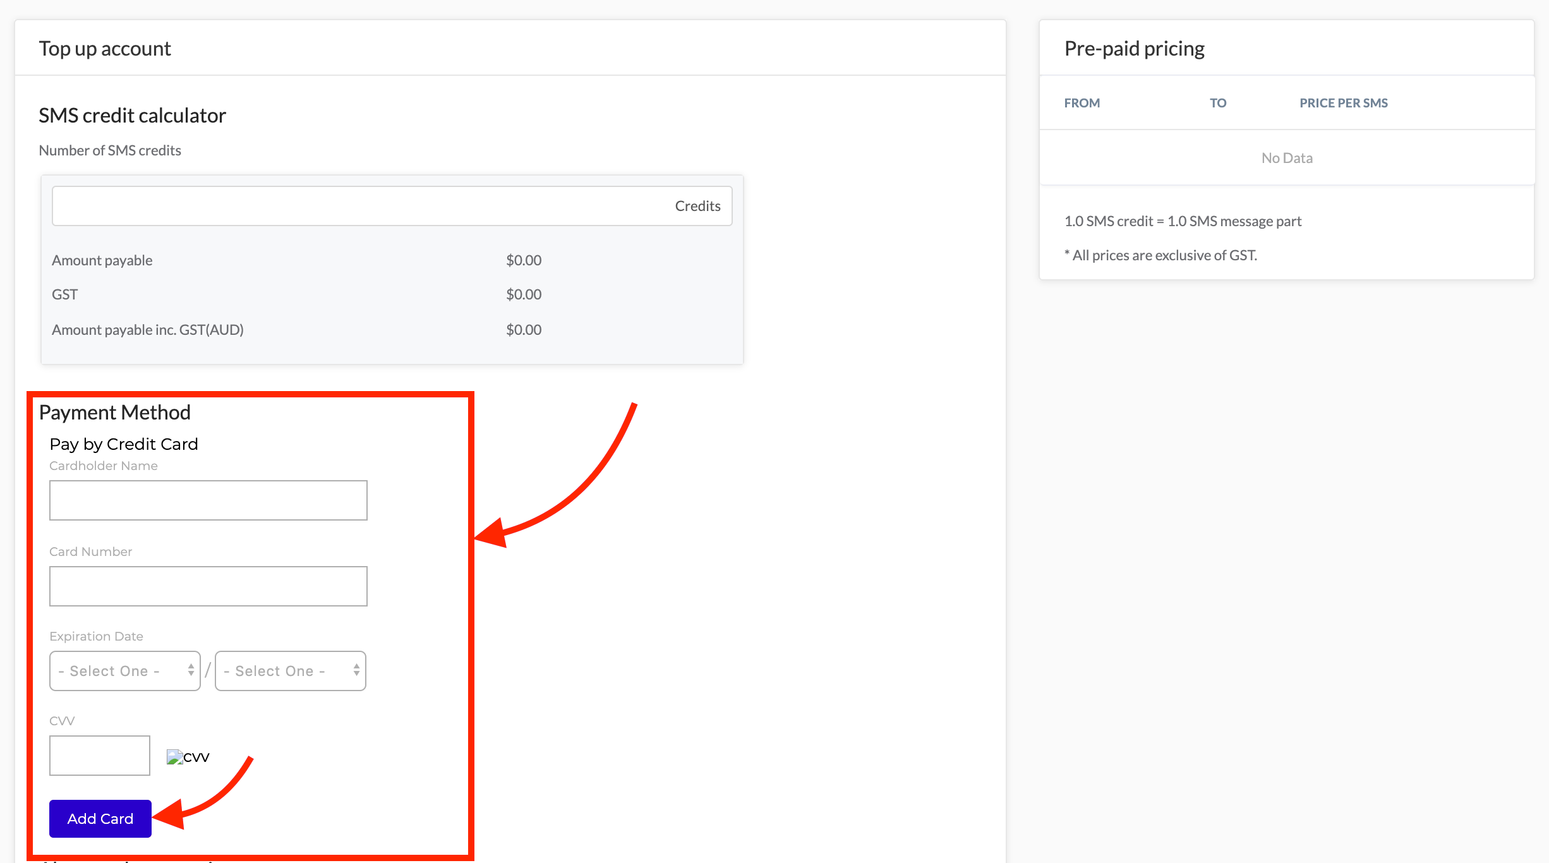Click the 'Top up account' heading
Image resolution: width=1549 pixels, height=863 pixels.
[105, 48]
